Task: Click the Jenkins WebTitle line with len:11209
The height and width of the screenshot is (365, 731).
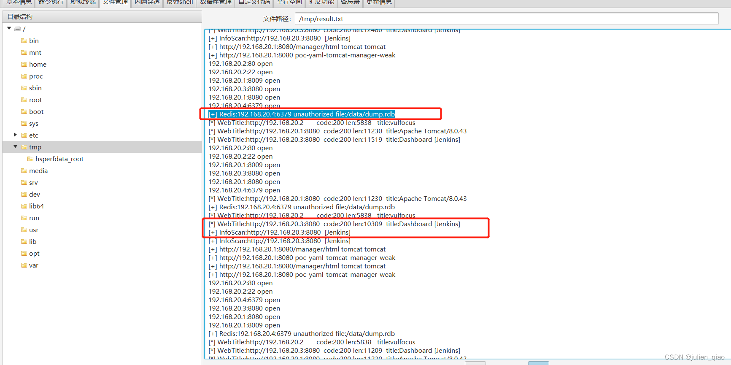Action: [334, 351]
